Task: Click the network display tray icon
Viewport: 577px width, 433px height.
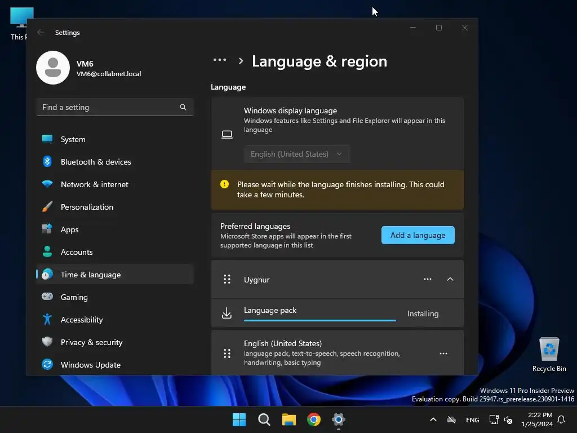Action: coord(494,419)
